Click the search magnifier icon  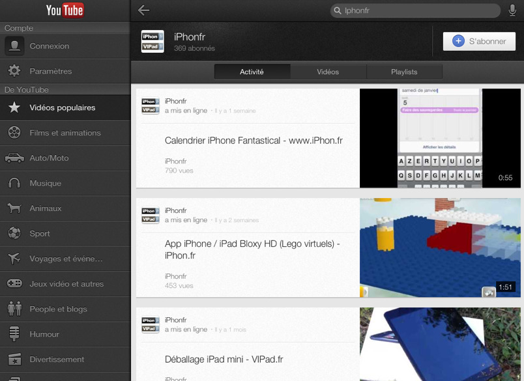(x=338, y=10)
